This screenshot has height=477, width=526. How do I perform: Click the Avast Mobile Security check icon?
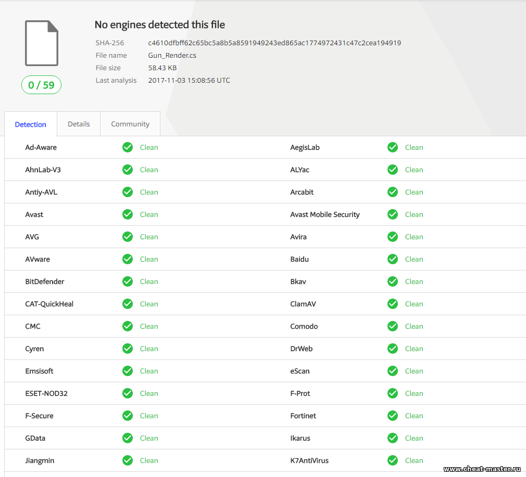click(393, 214)
